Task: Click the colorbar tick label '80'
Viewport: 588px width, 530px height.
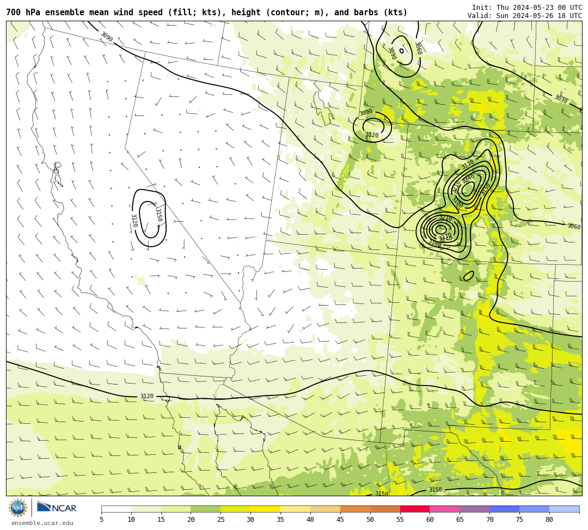Action: pyautogui.click(x=549, y=520)
